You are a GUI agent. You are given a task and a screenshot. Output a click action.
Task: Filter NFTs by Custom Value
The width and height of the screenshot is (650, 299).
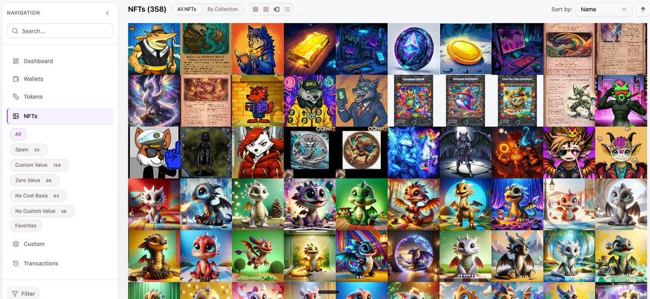(x=39, y=165)
